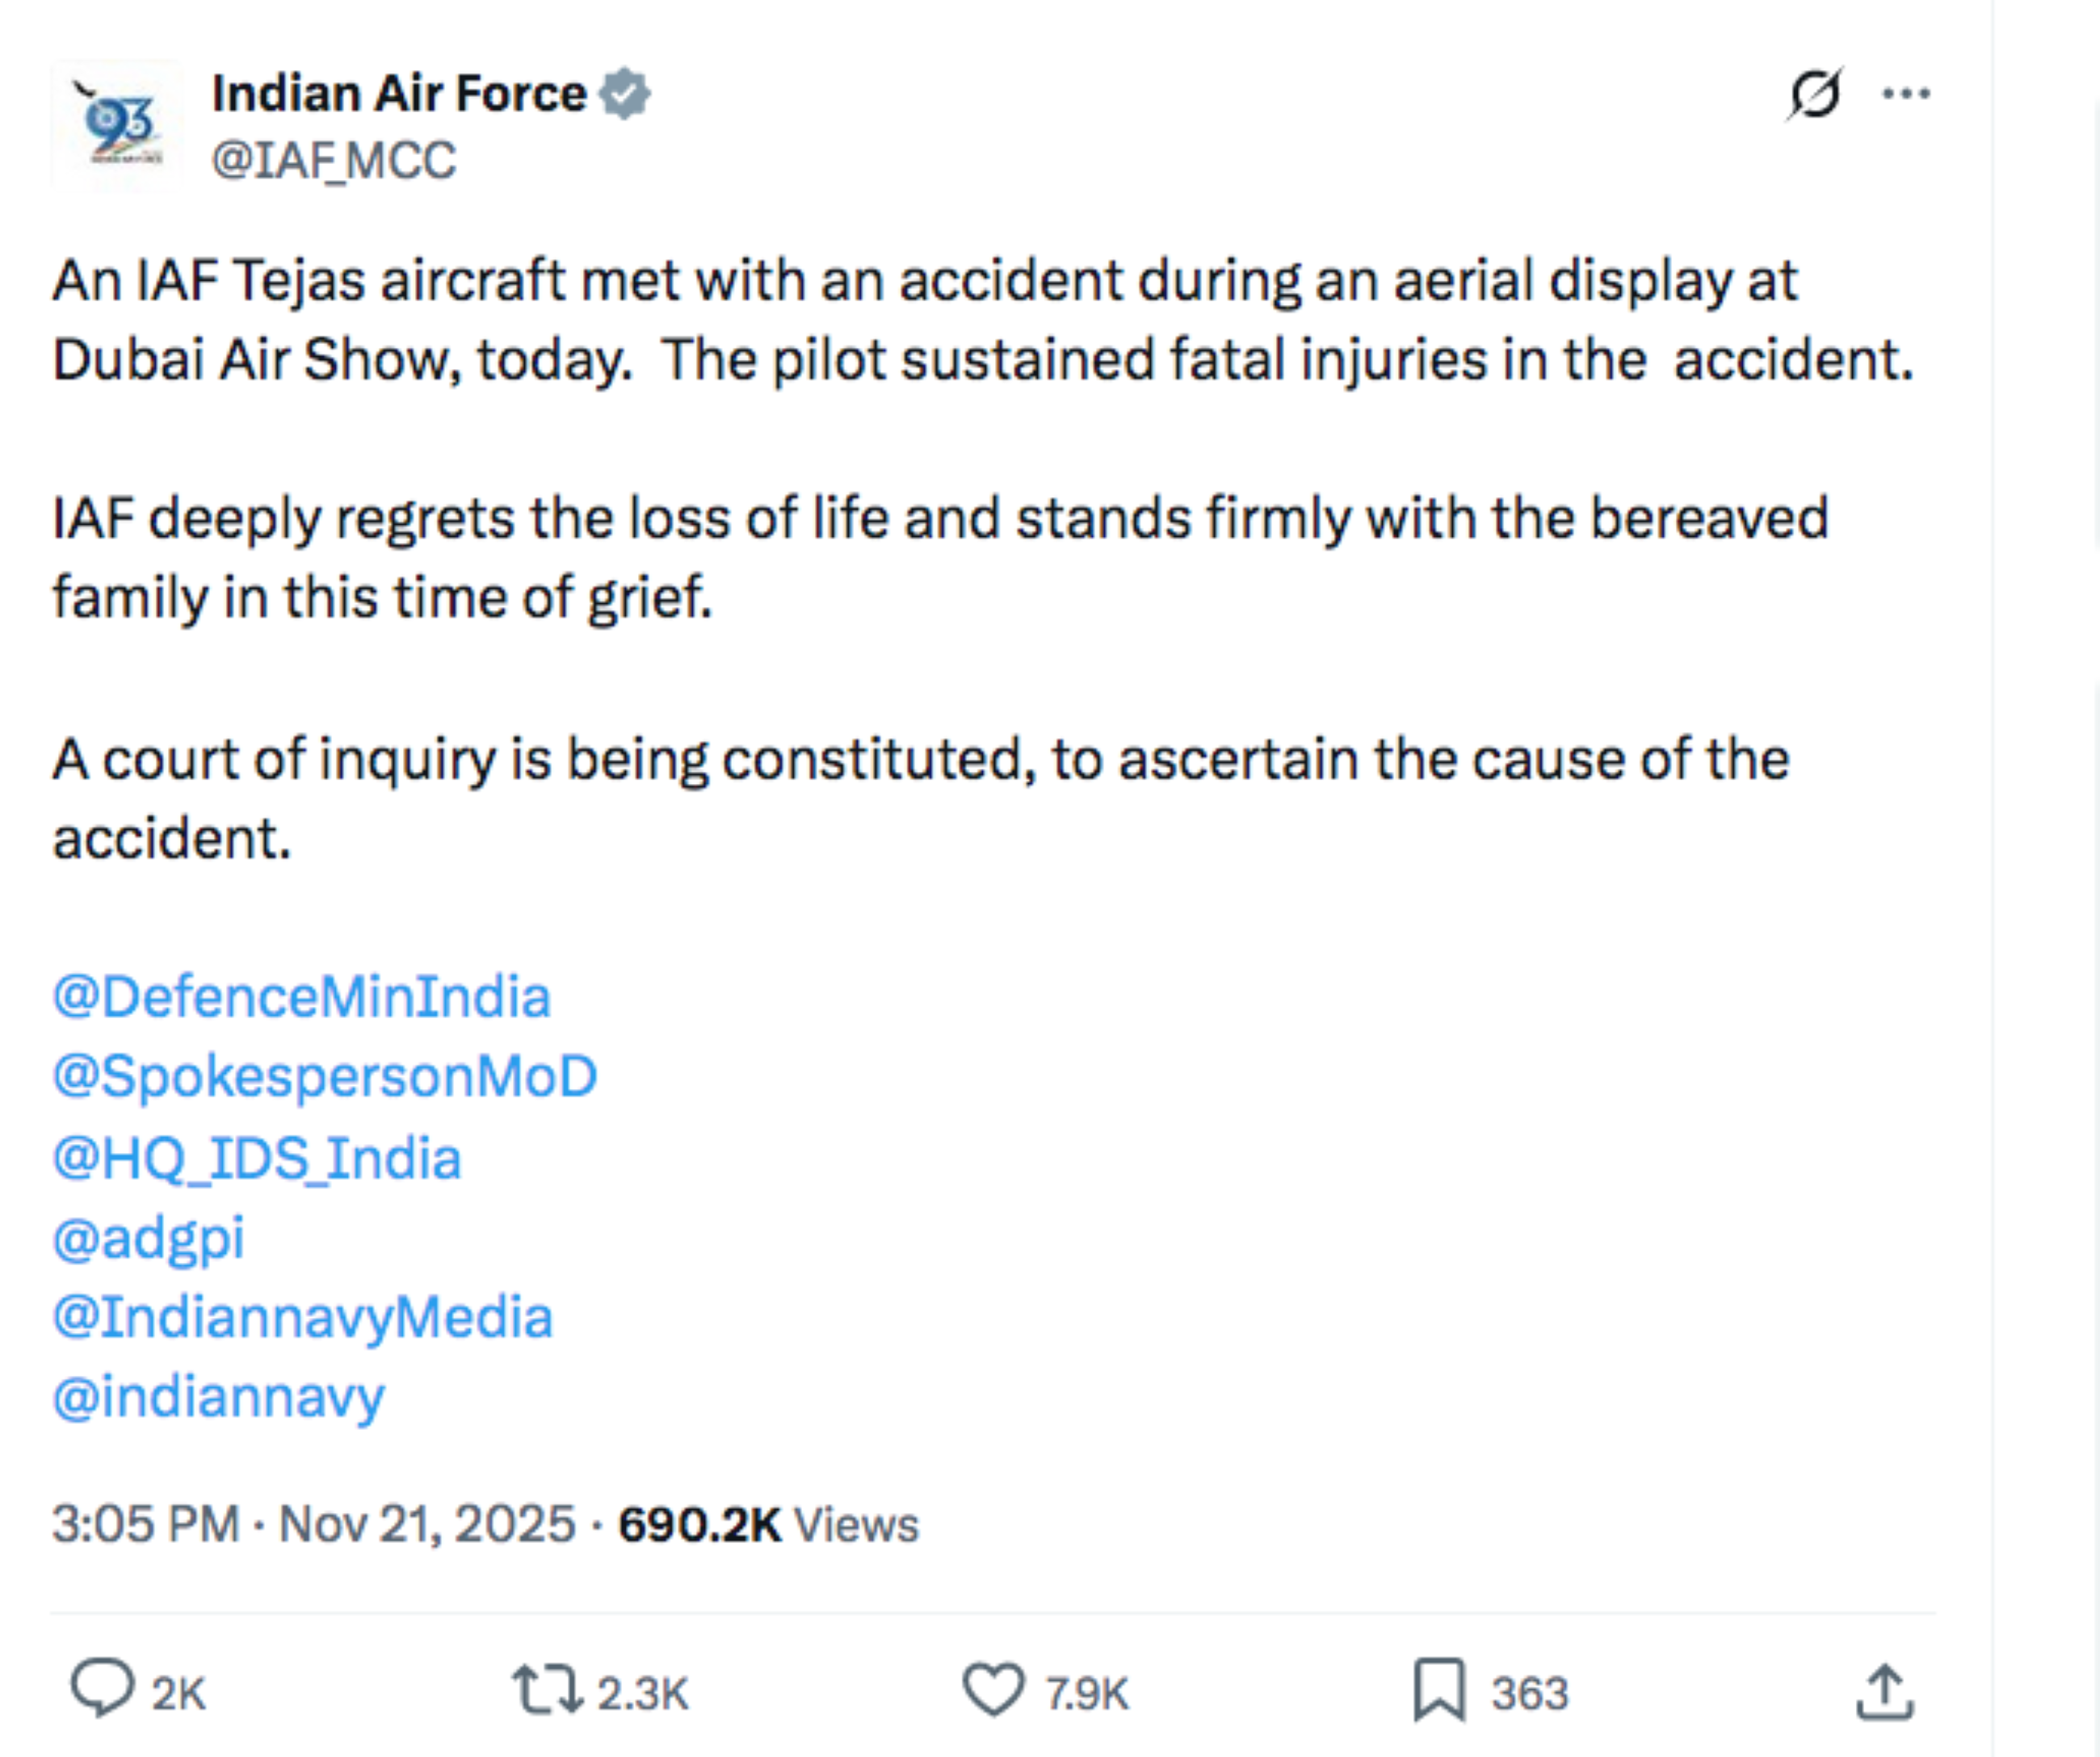Click the @adgpi mention

tap(151, 1237)
